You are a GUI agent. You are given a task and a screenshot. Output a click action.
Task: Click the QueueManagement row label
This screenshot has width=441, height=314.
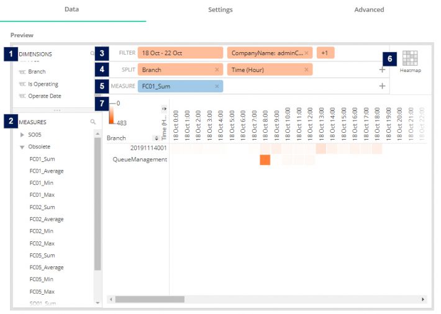pyautogui.click(x=140, y=159)
